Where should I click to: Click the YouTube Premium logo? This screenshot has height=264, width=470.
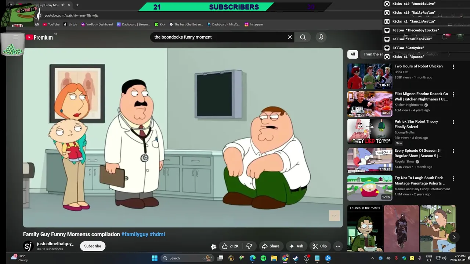pos(39,37)
